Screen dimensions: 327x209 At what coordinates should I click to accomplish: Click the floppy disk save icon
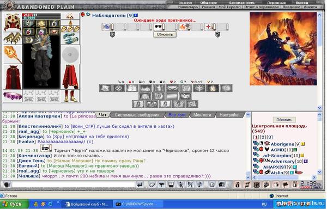171,185
